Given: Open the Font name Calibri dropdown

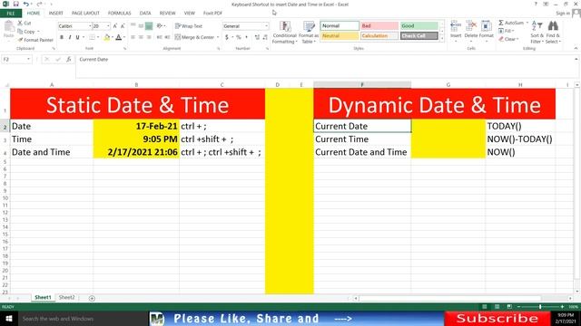Looking at the screenshot, I should (x=89, y=26).
